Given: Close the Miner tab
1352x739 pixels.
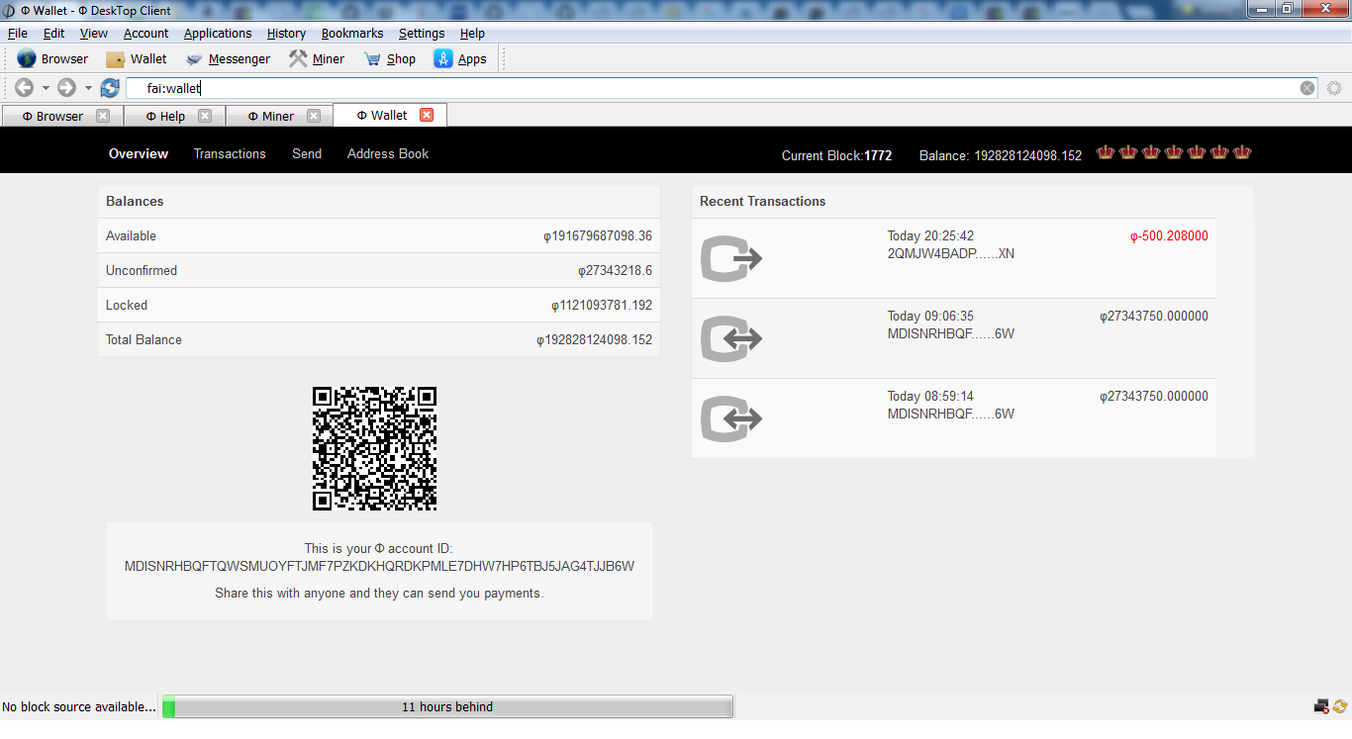Looking at the screenshot, I should click(314, 116).
